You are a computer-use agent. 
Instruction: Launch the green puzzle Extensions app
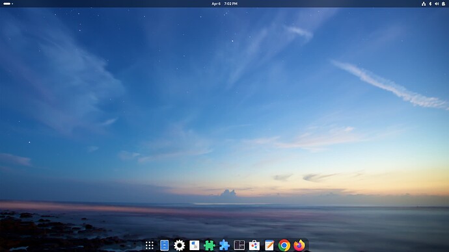coord(210,245)
